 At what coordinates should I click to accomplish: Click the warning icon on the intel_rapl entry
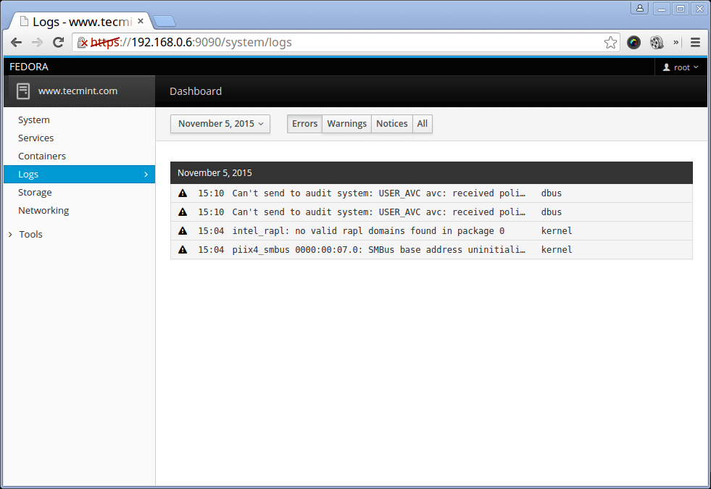[183, 231]
